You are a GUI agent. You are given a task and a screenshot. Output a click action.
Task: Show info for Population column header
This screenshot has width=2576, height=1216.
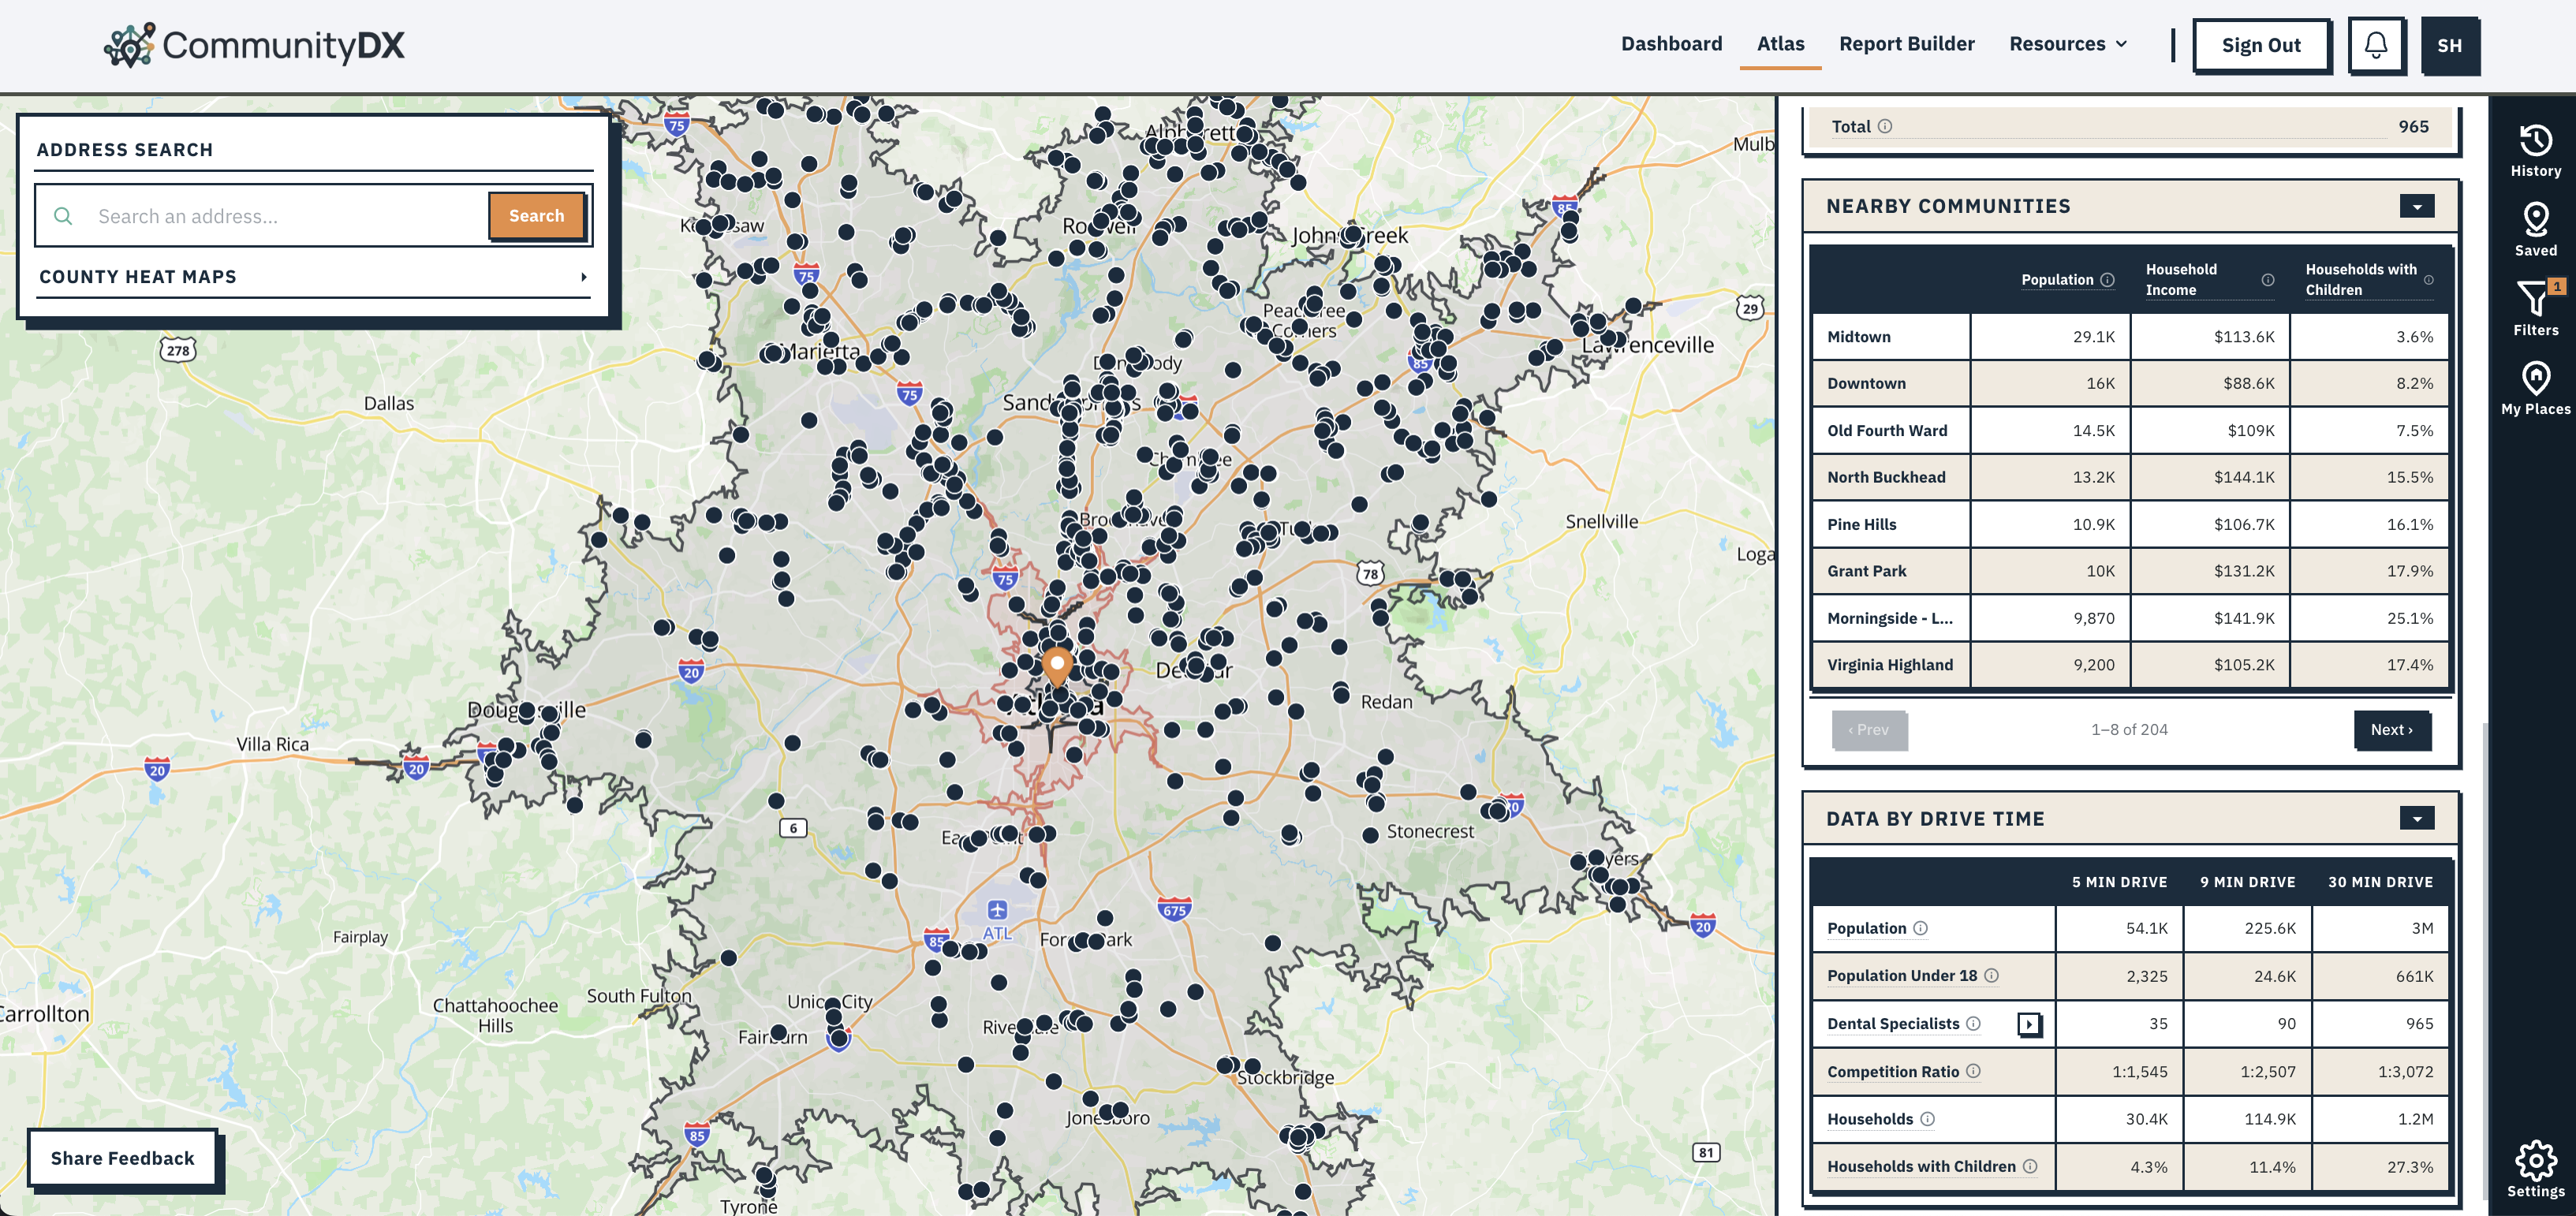tap(2107, 280)
